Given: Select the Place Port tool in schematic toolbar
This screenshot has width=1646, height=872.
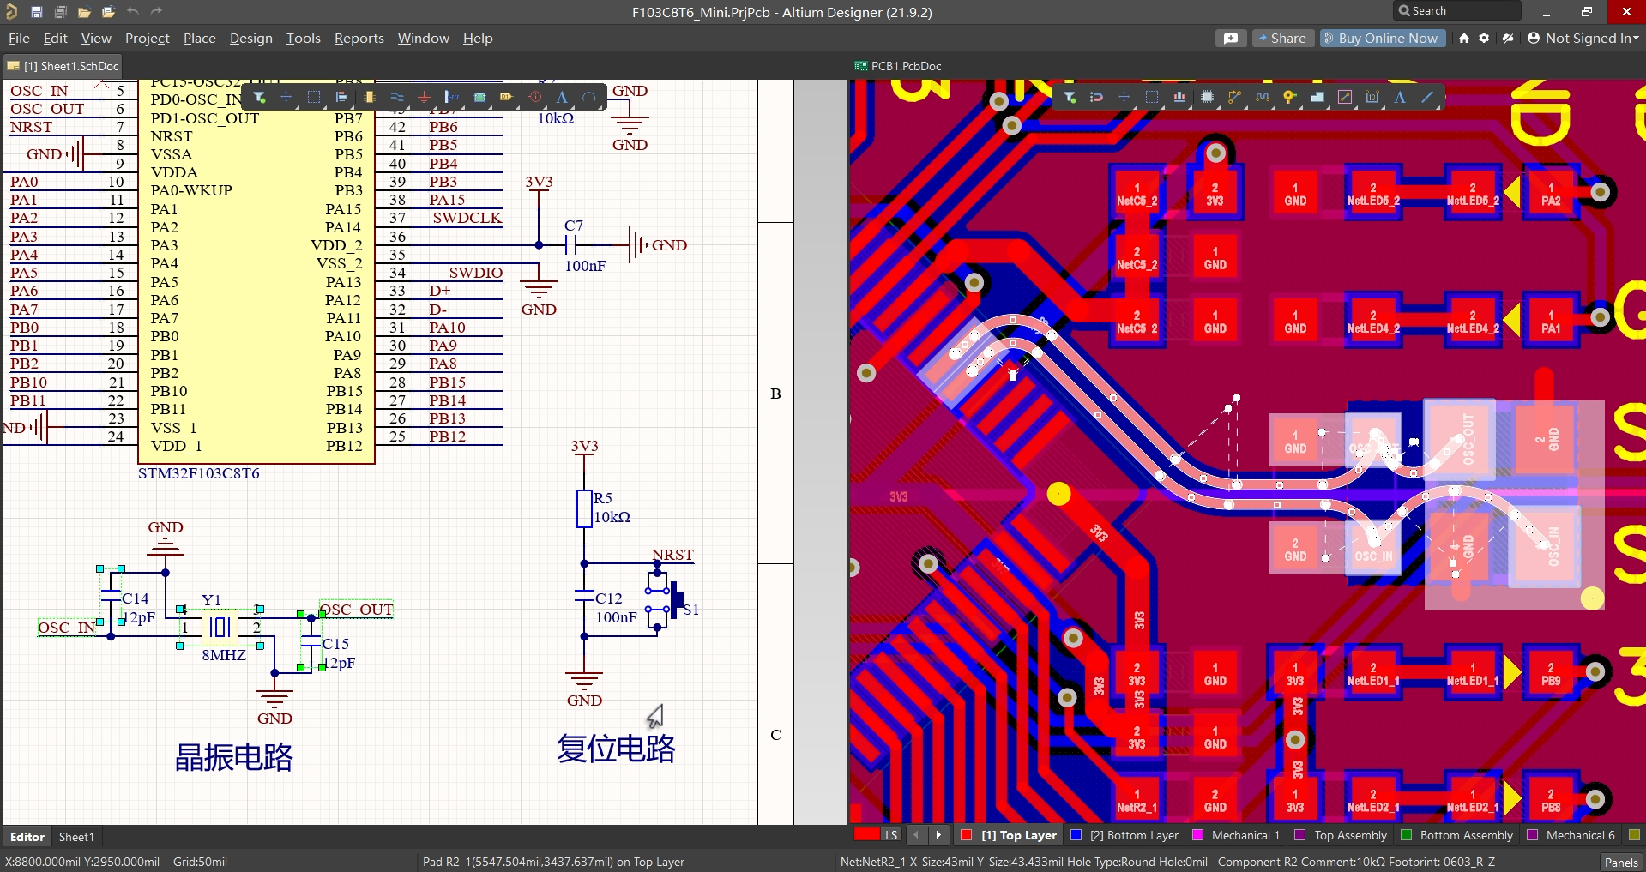Looking at the screenshot, I should point(506,97).
